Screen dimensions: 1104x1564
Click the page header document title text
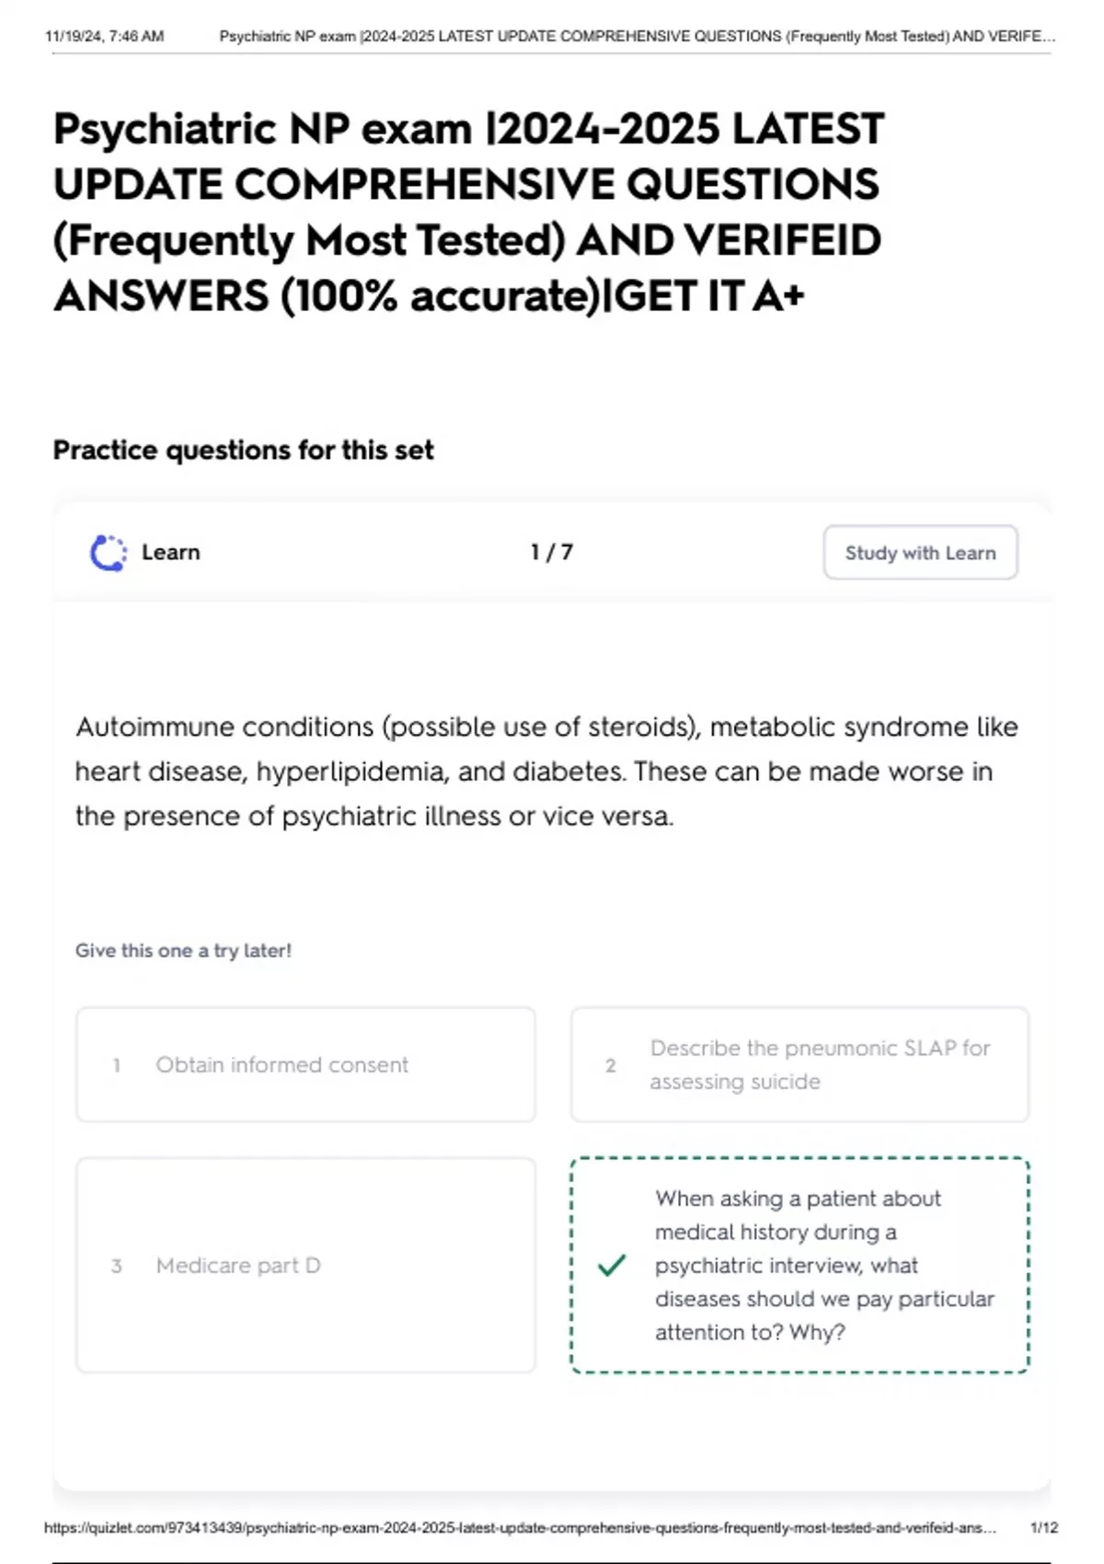click(x=638, y=36)
